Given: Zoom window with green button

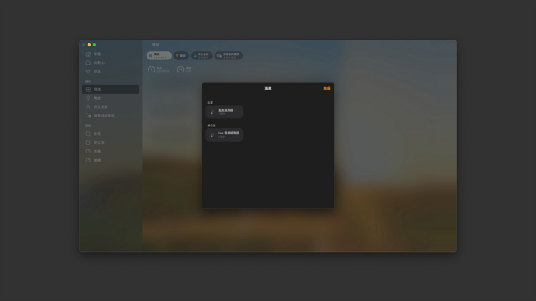Looking at the screenshot, I should [94, 45].
